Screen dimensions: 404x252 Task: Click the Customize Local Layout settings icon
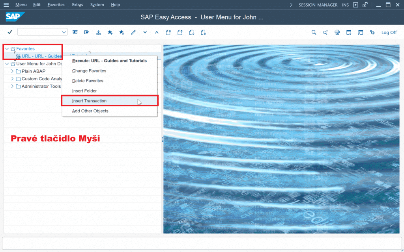(x=372, y=32)
